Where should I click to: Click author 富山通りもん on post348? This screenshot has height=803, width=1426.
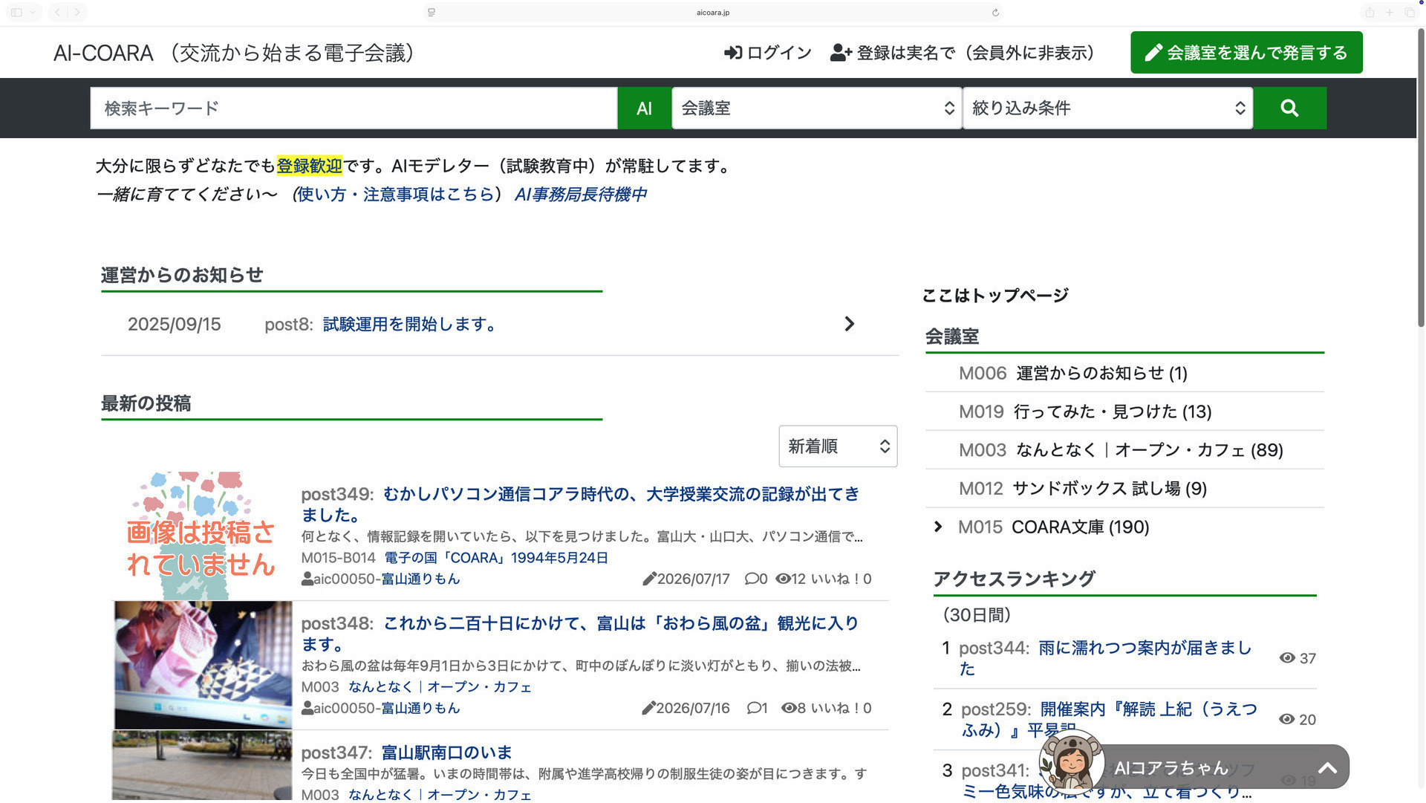420,709
